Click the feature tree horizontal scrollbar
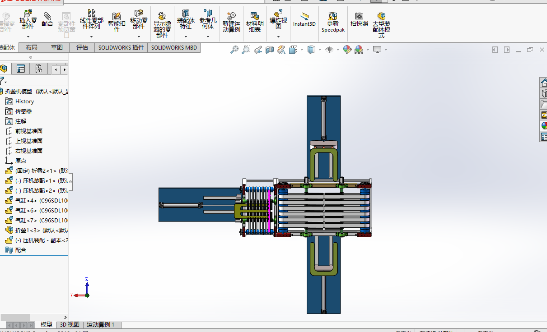The width and height of the screenshot is (547, 332). click(x=34, y=317)
